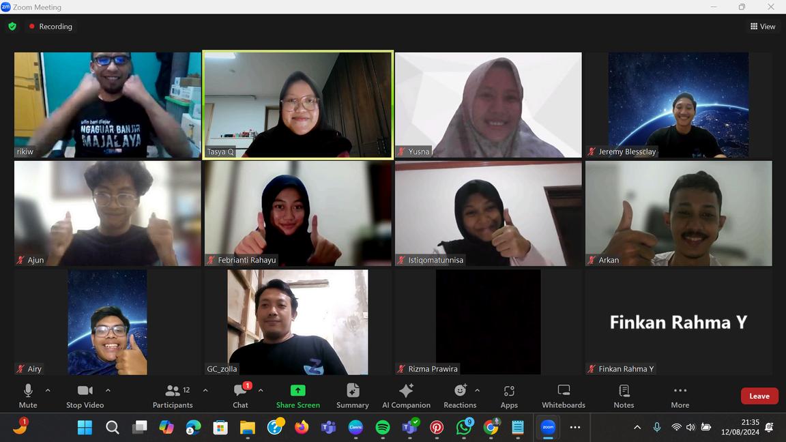This screenshot has height=442, width=786.
Task: Select Airy's video tile
Action: 107,322
